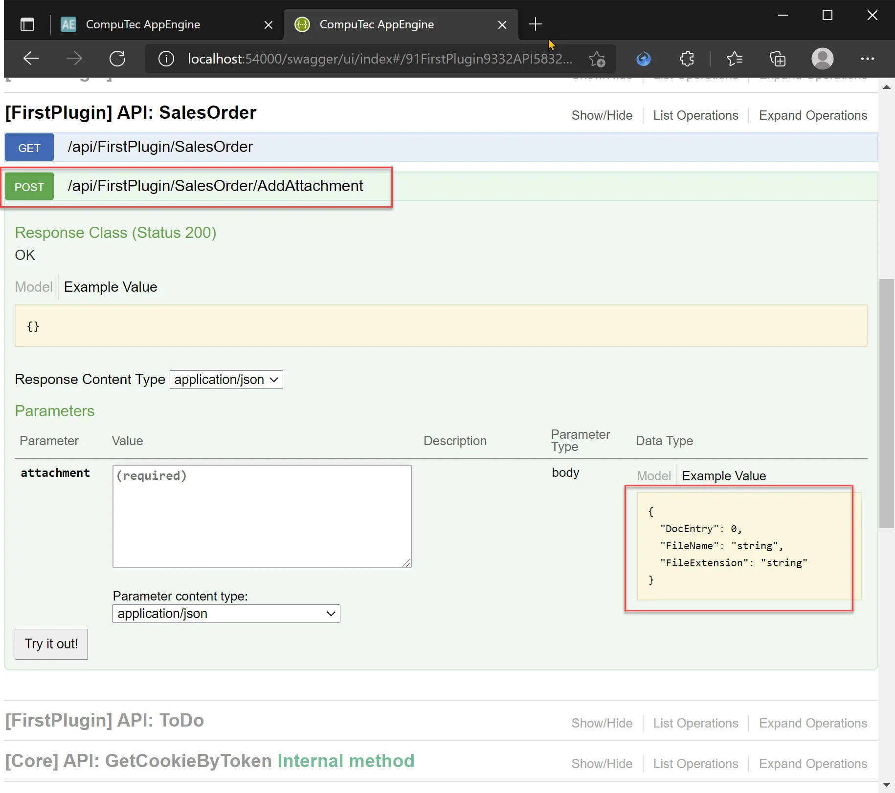Viewport: 895px width, 793px height.
Task: Open the user profile avatar
Action: (x=822, y=59)
